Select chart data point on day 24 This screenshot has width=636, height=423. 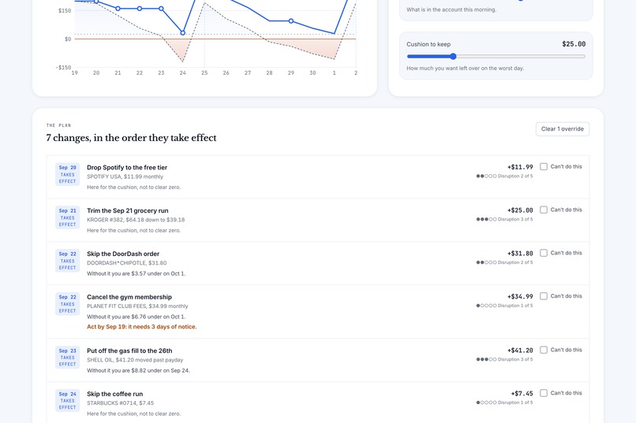(183, 33)
